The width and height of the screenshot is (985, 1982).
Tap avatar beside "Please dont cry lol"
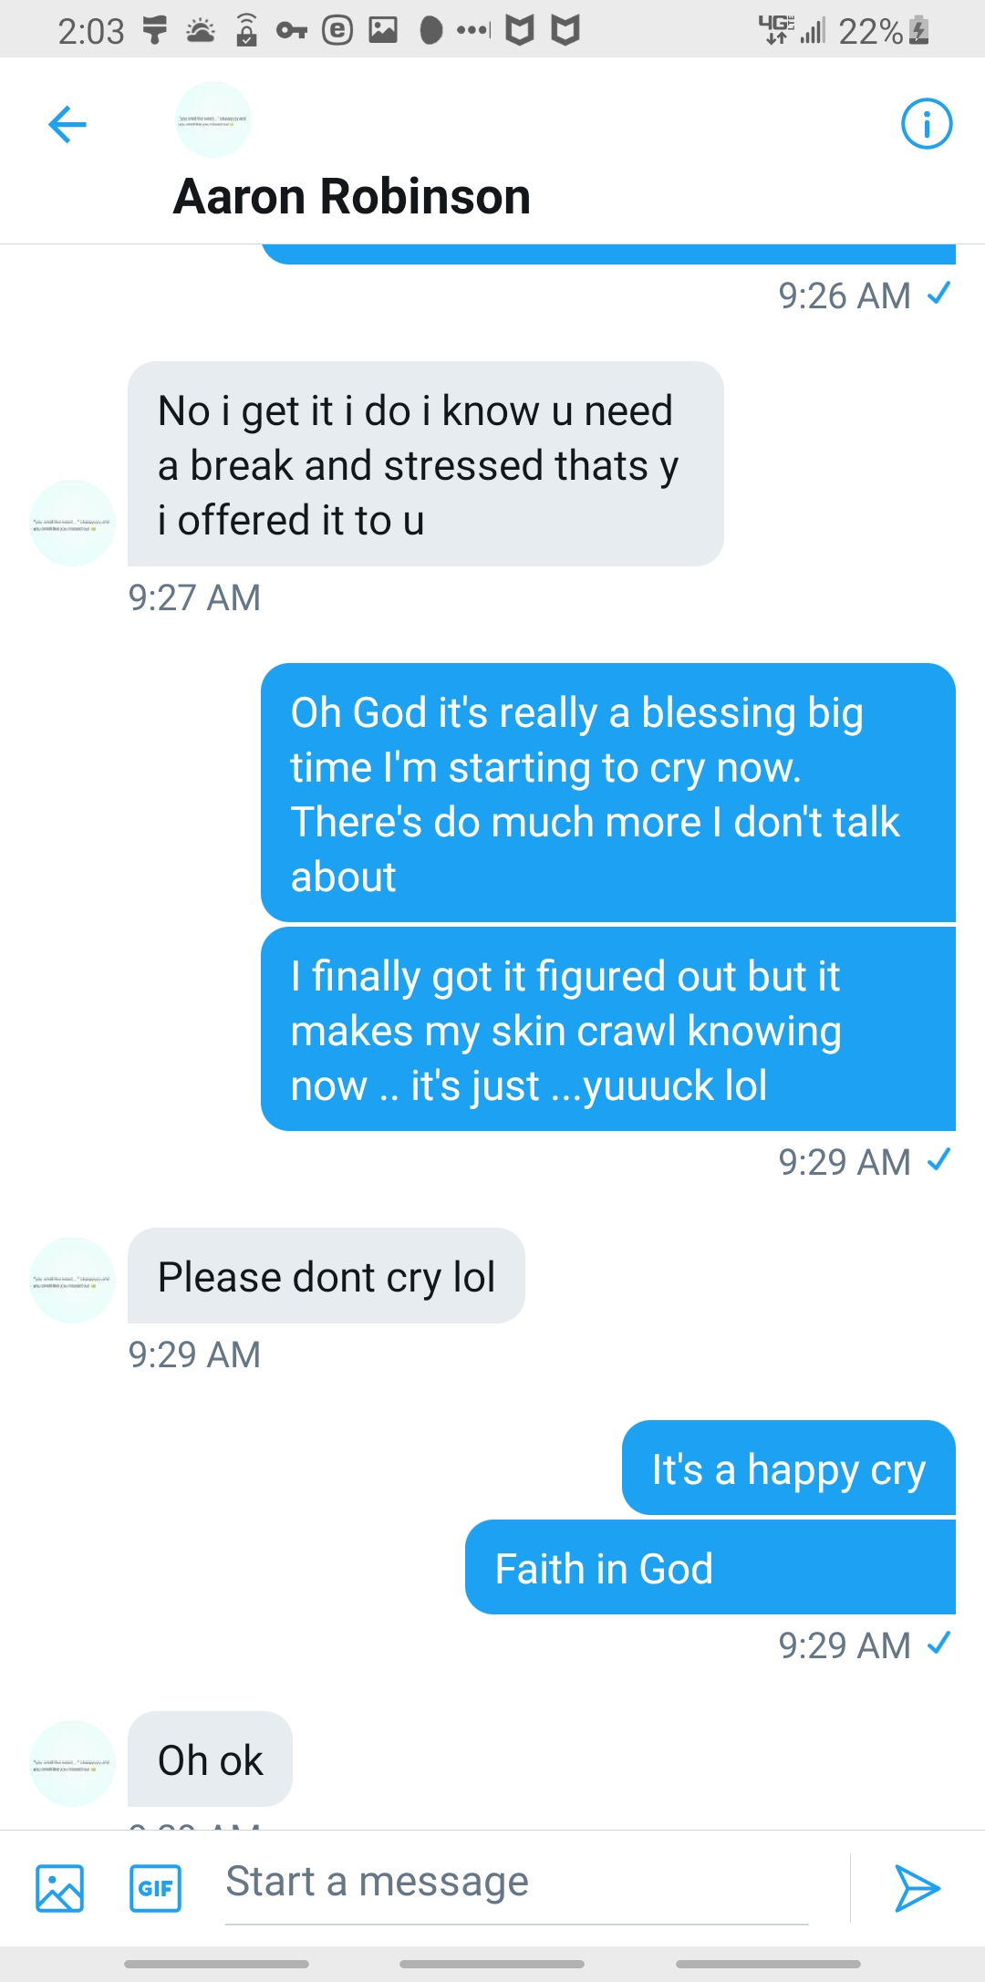73,1280
